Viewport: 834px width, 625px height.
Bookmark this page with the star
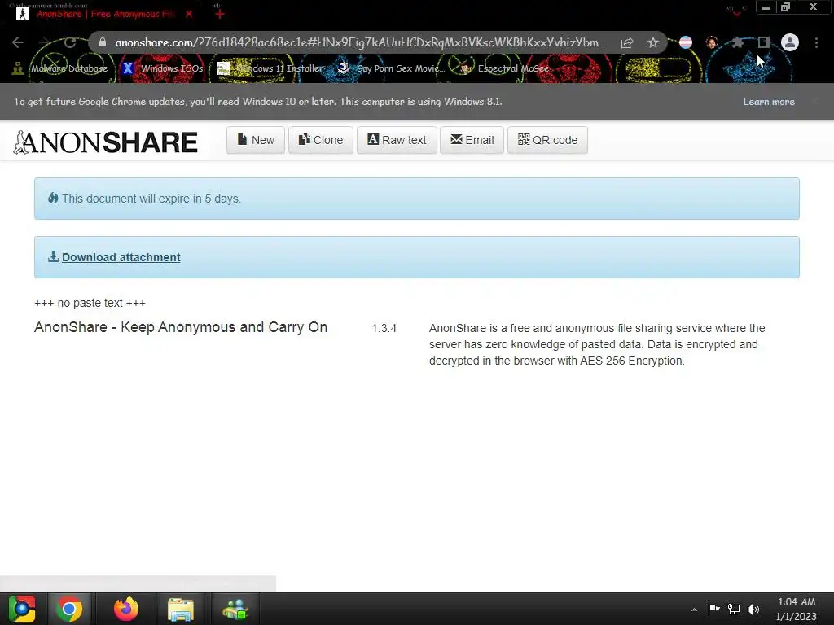tap(653, 42)
